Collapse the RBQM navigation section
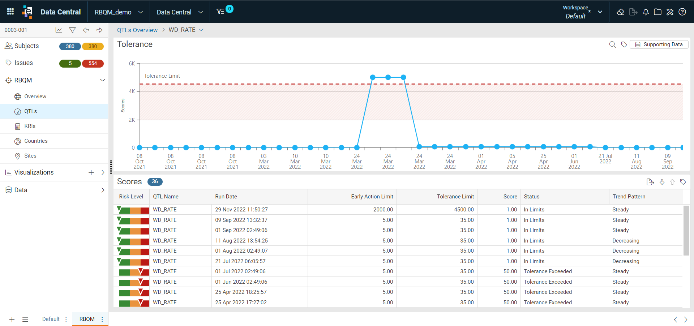694x326 pixels. pos(103,80)
